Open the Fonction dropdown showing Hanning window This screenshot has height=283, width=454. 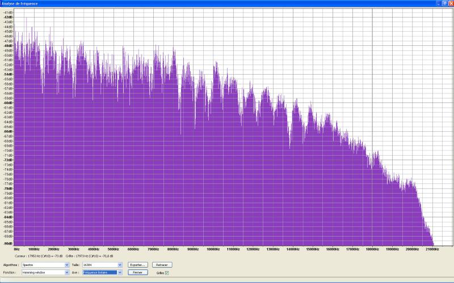point(45,272)
